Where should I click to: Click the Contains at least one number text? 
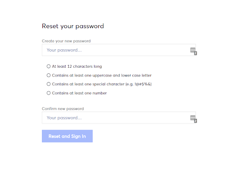[79, 93]
